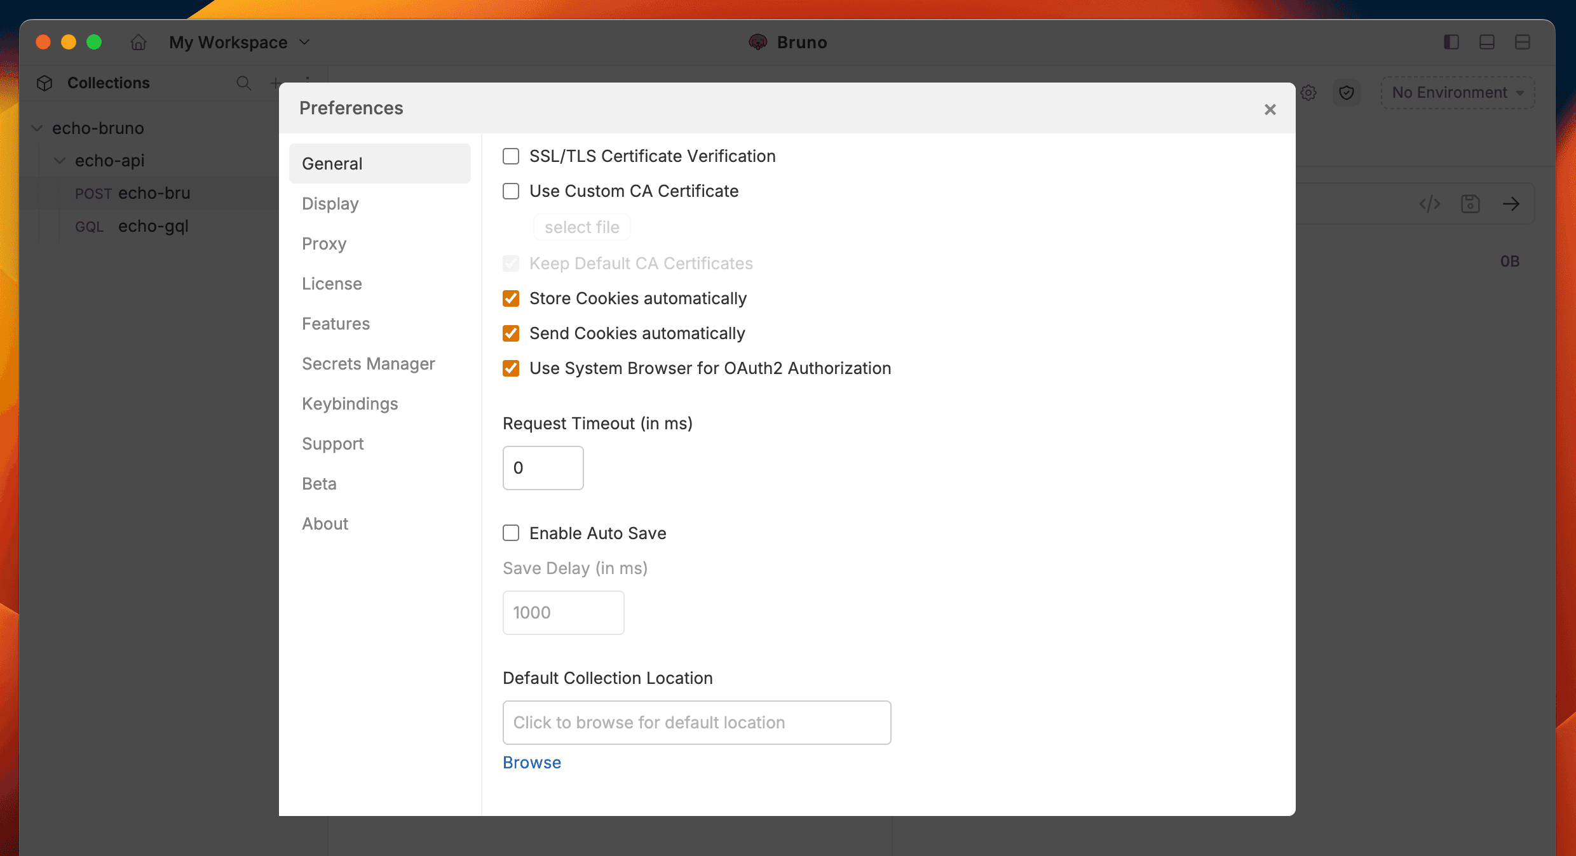The width and height of the screenshot is (1576, 856).
Task: Open the settings gear icon
Action: pos(1308,93)
